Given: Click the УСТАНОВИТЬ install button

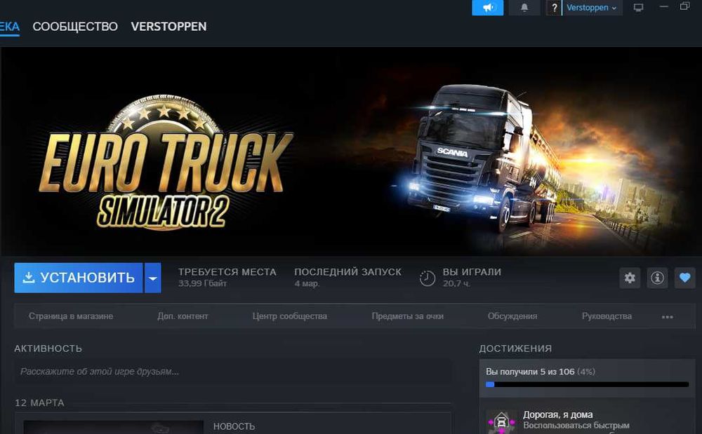Looking at the screenshot, I should [79, 278].
